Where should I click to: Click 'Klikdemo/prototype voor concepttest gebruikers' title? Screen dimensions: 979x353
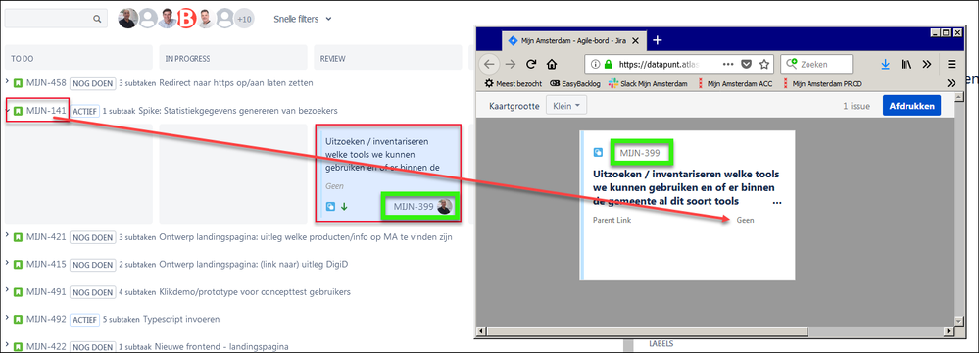pyautogui.click(x=256, y=292)
